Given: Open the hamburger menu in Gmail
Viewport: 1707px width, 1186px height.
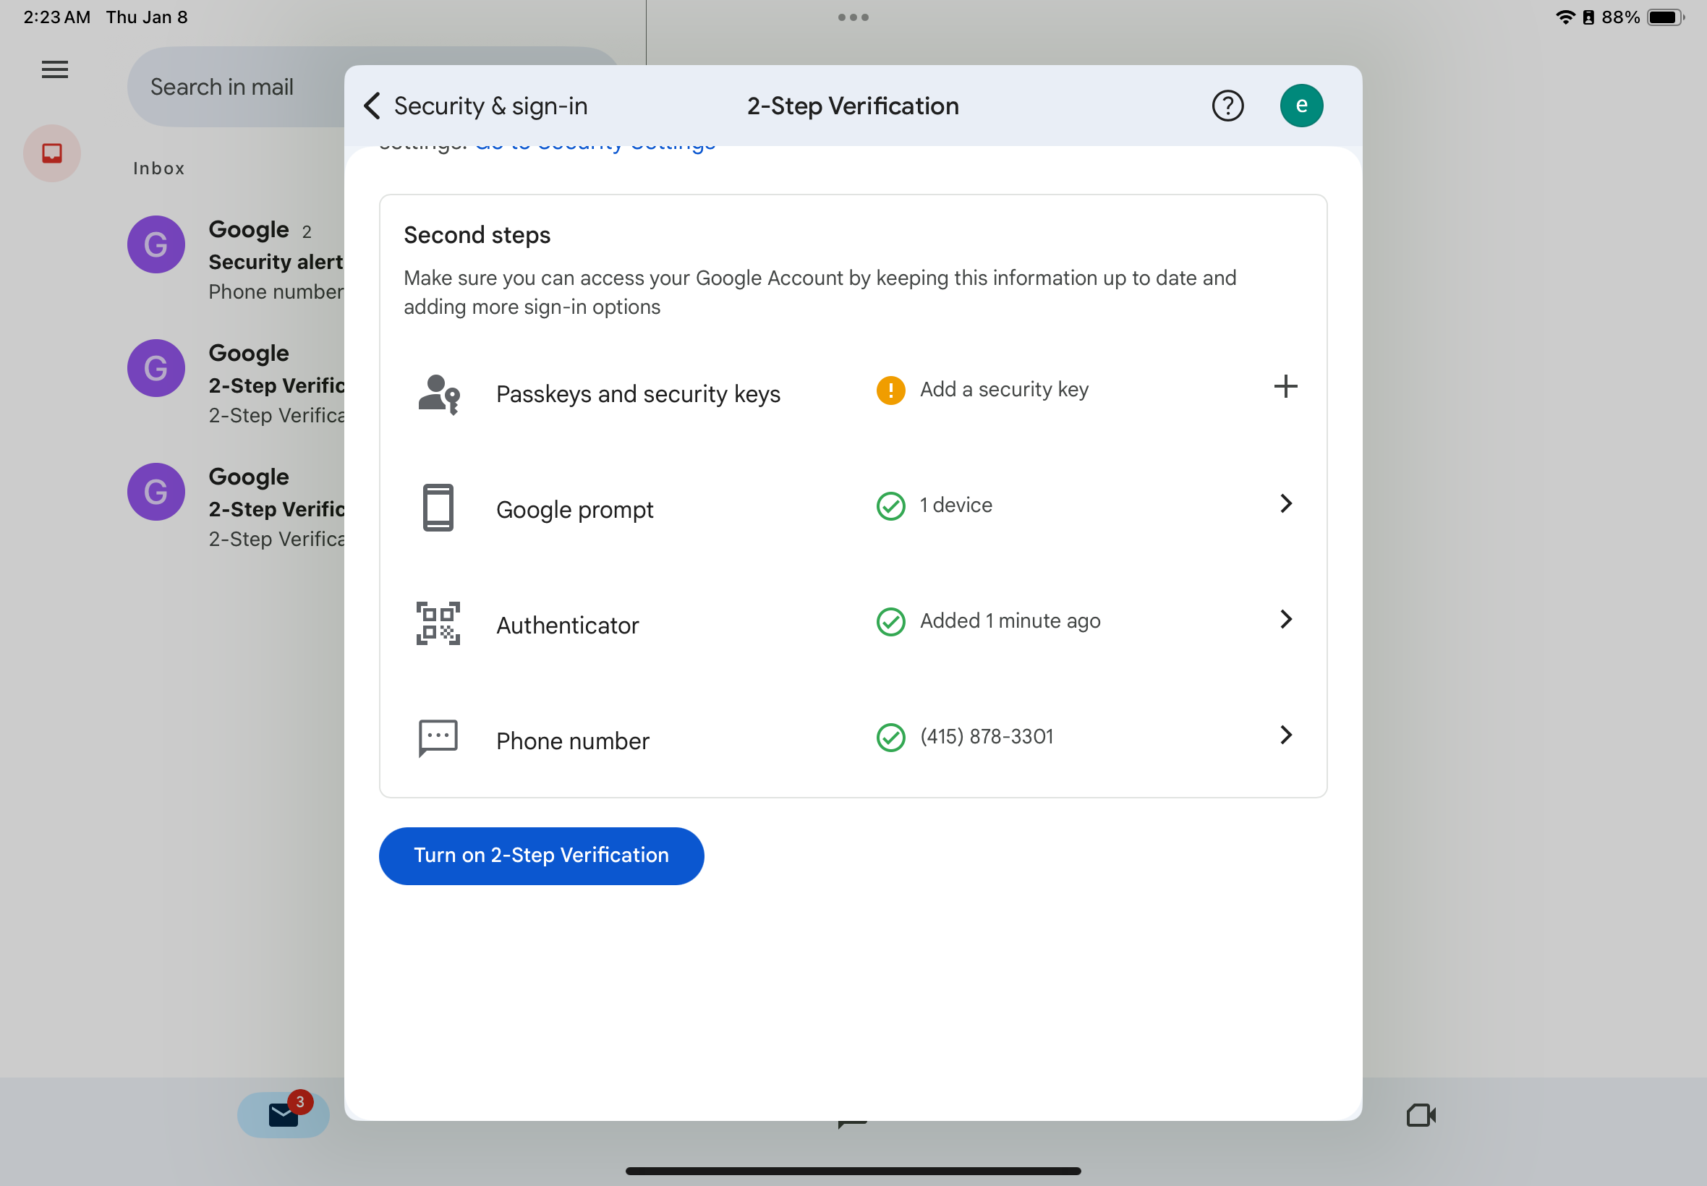Looking at the screenshot, I should (54, 70).
